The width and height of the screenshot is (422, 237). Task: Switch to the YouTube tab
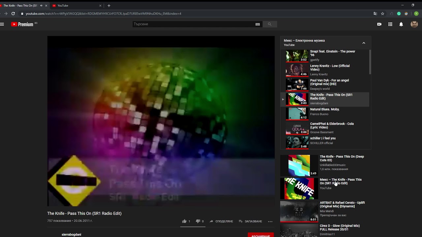[x=77, y=6]
